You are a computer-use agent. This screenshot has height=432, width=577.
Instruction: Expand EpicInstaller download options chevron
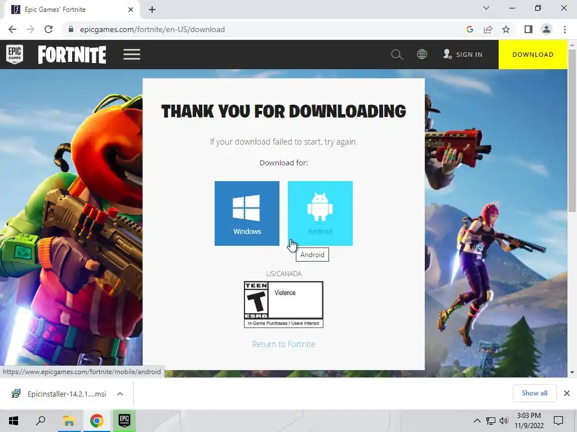coord(120,394)
